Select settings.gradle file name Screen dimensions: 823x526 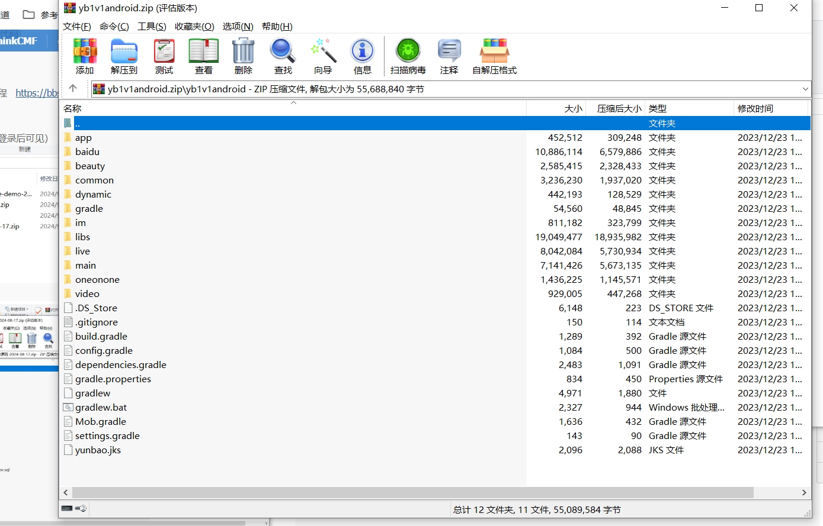click(x=107, y=435)
